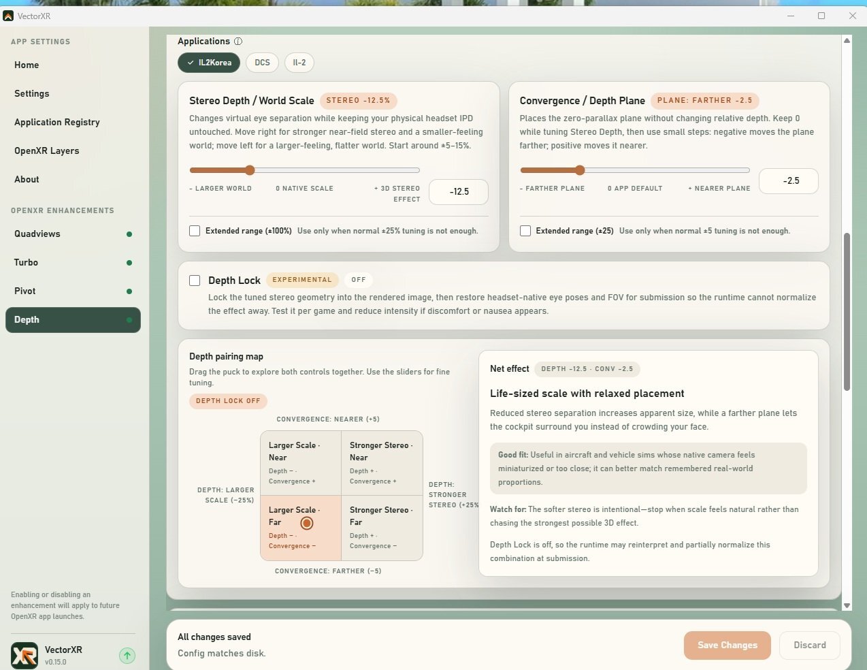Click the main panel vertical scrollbar thumb
This screenshot has height=670, width=867.
[847, 312]
